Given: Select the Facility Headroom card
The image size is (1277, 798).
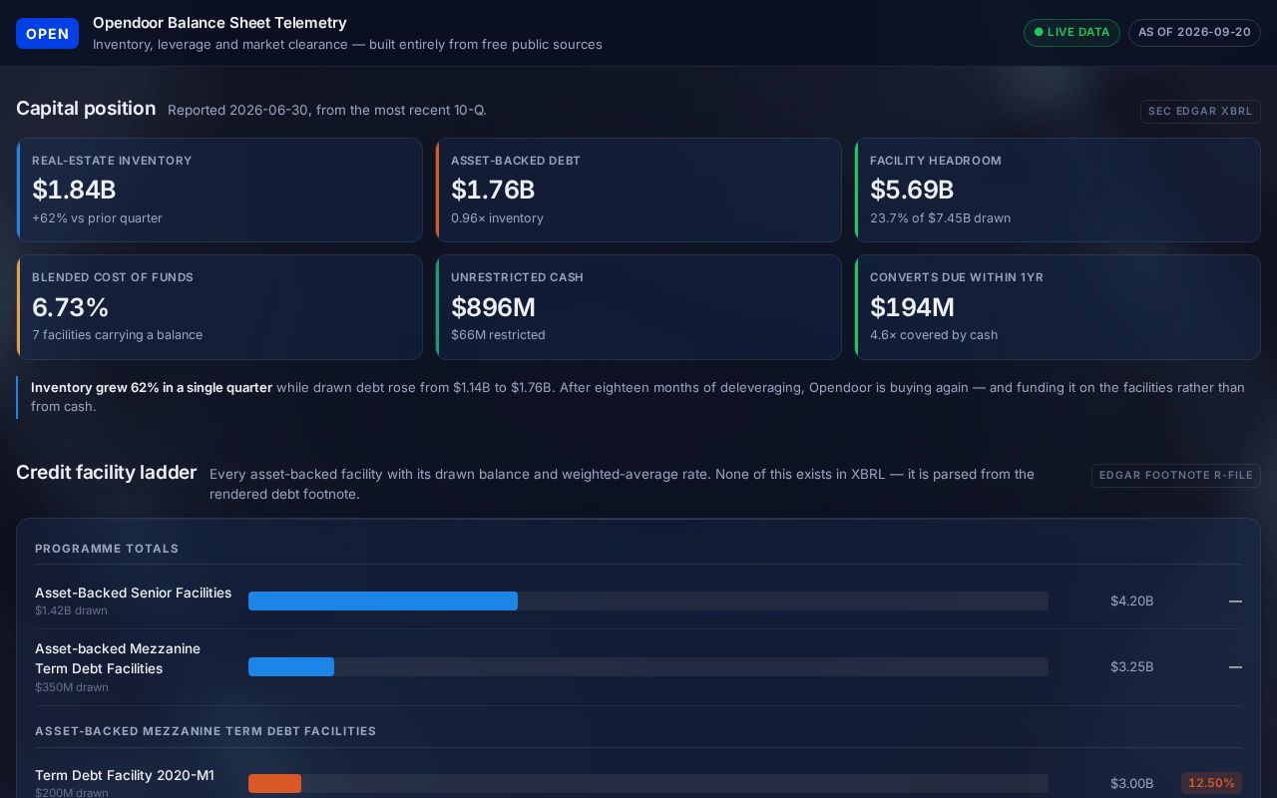Looking at the screenshot, I should 1058,190.
